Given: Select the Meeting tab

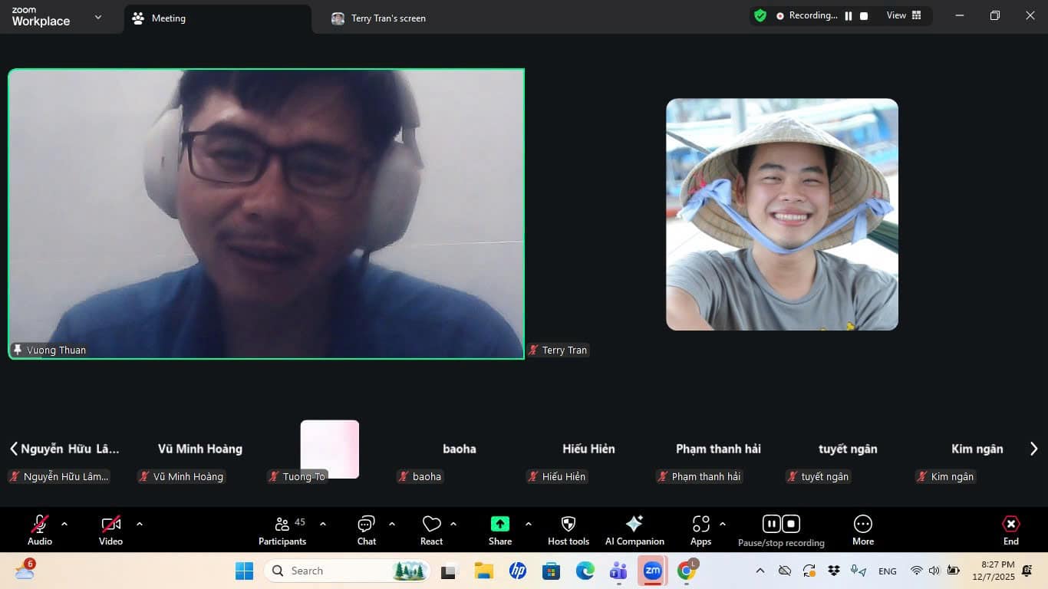Looking at the screenshot, I should pyautogui.click(x=167, y=18).
